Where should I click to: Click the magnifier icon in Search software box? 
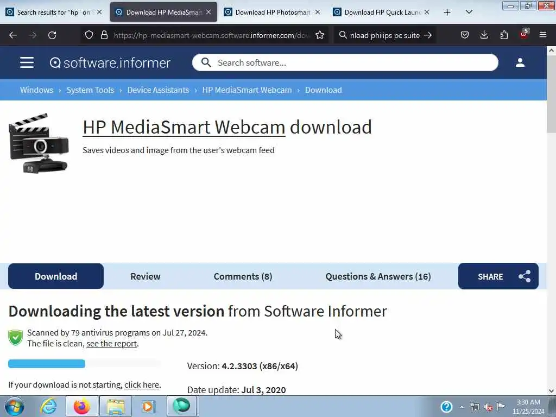tap(206, 62)
